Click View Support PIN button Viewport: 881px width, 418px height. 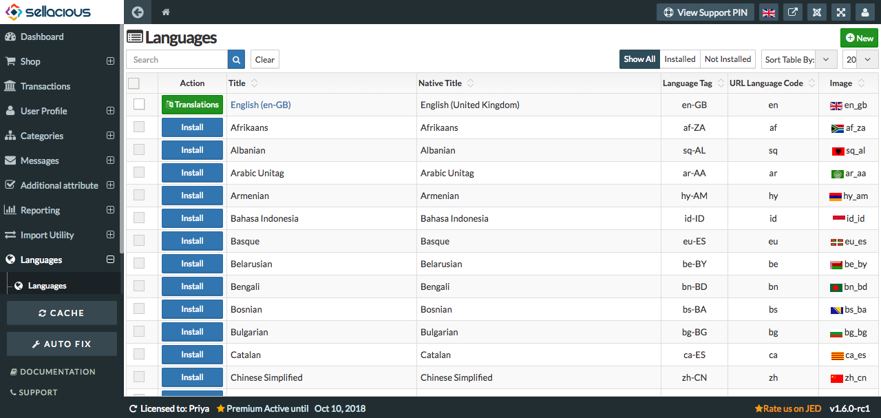coord(705,12)
